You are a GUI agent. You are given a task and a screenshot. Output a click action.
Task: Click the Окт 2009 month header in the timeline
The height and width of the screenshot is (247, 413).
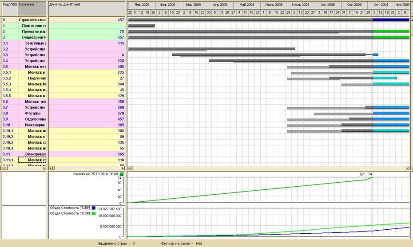381,5
